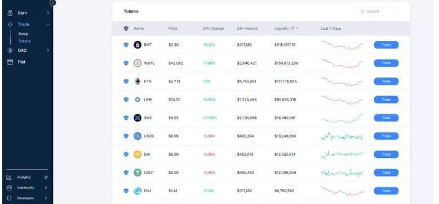Open the Swap submenu item
This screenshot has width=439, height=204.
click(23, 34)
